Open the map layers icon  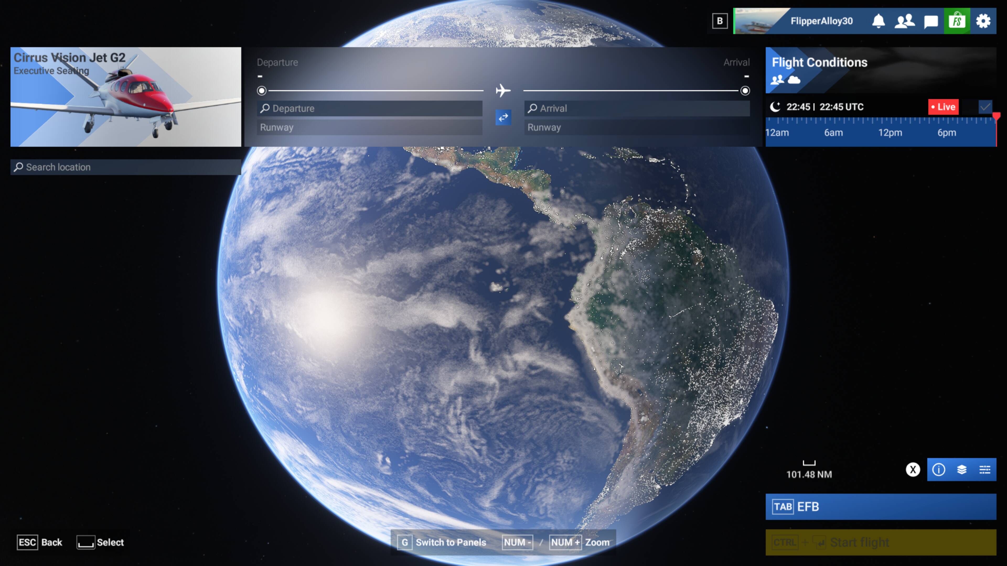[x=962, y=469]
